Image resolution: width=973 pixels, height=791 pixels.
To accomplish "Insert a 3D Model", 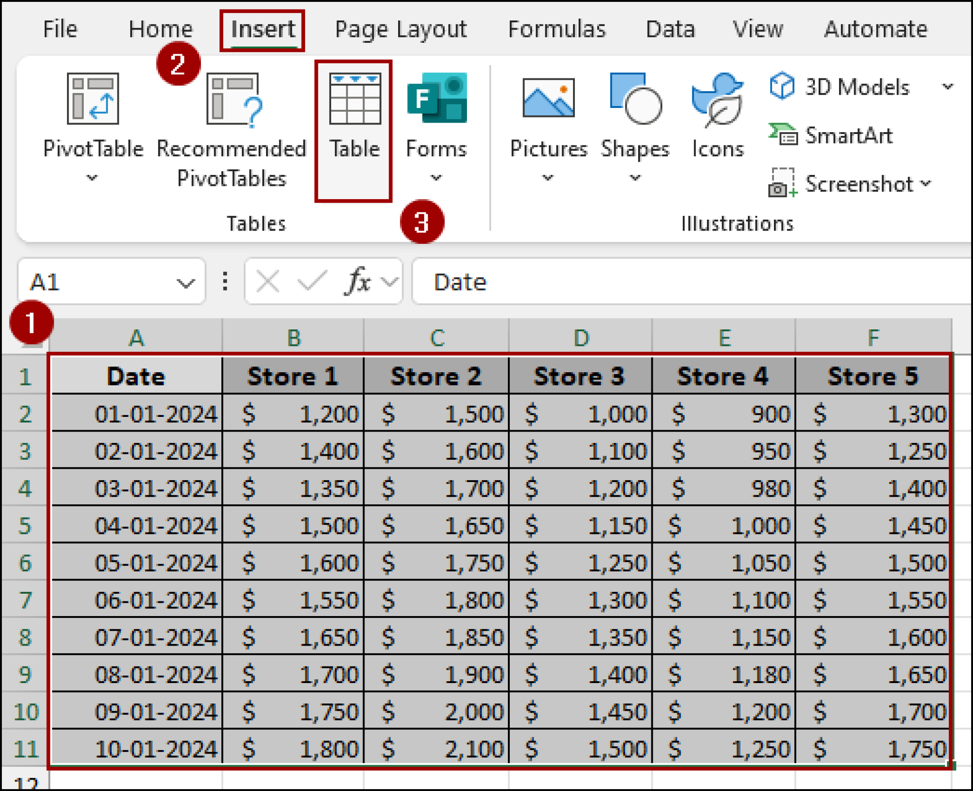I will tap(855, 87).
